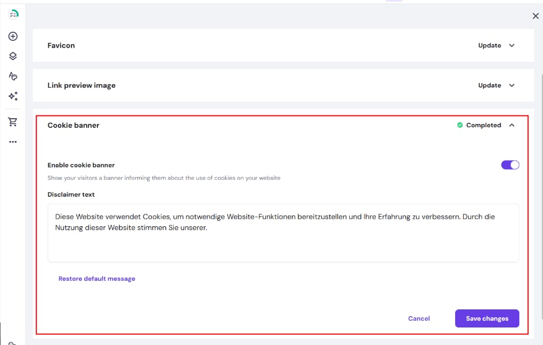Open the website styles icon

[x=13, y=76]
